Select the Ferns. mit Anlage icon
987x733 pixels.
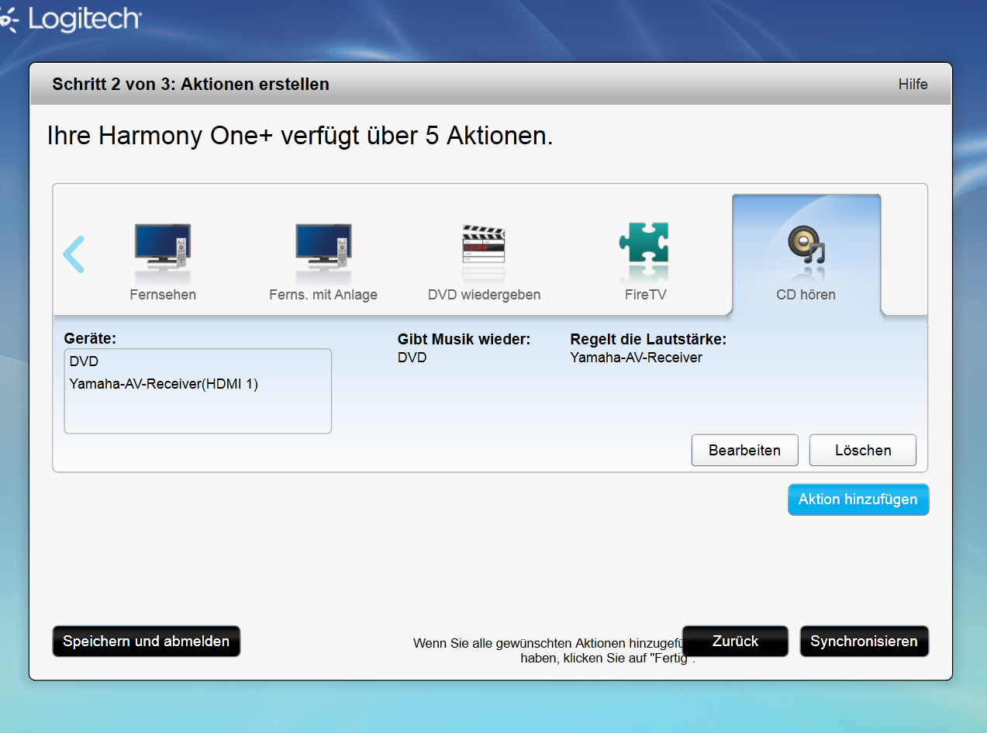click(323, 247)
